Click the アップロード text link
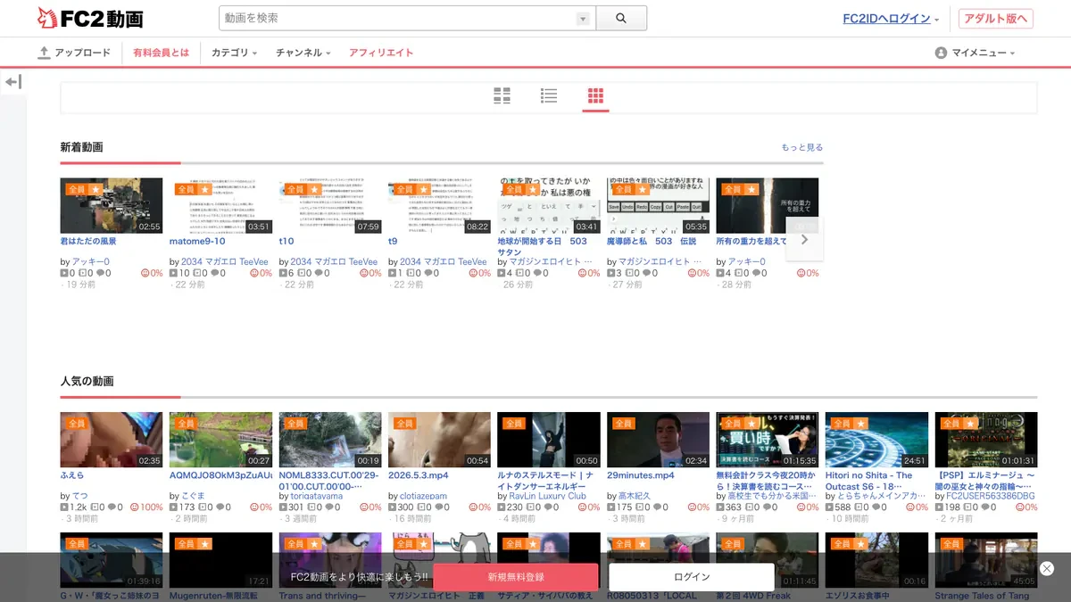The image size is (1071, 602). 82,53
